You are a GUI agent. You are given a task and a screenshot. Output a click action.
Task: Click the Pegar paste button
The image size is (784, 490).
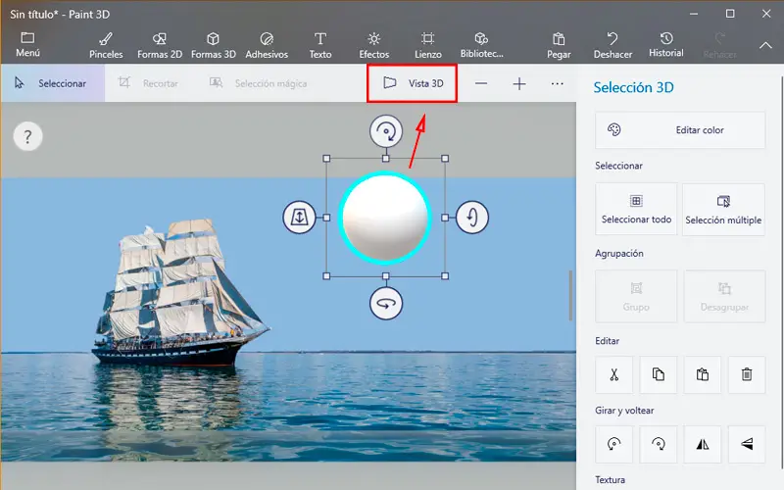(559, 45)
